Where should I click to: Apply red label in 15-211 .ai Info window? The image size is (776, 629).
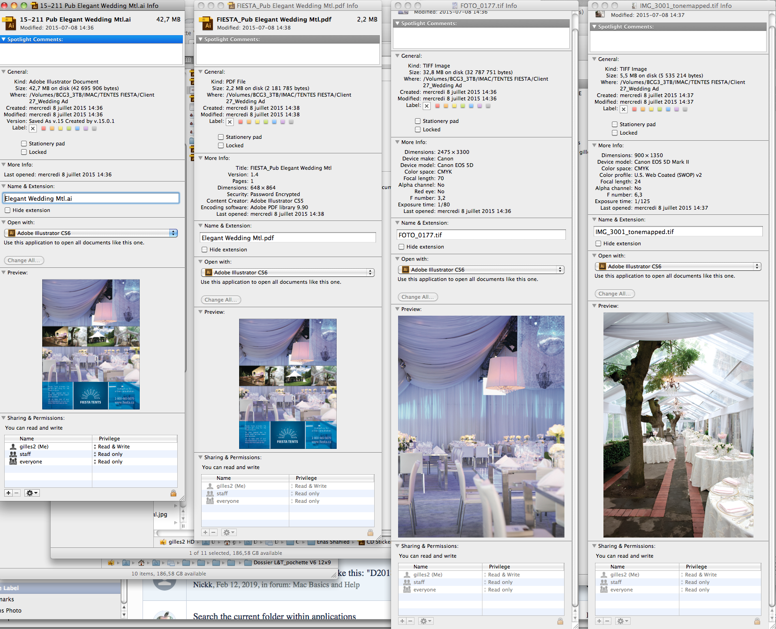click(44, 129)
